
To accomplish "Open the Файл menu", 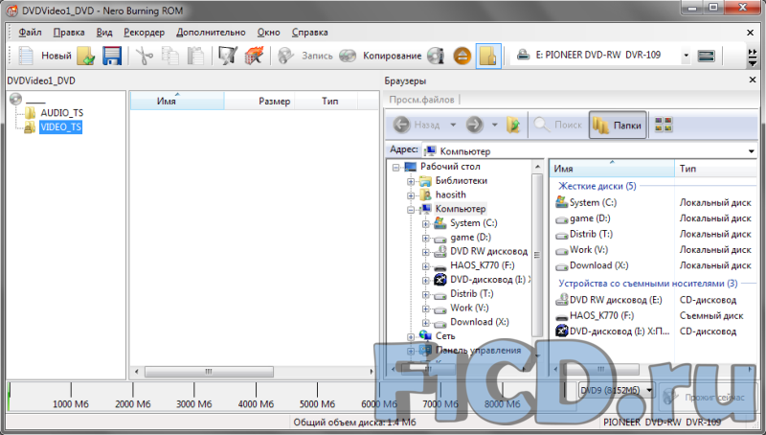I will 30,33.
